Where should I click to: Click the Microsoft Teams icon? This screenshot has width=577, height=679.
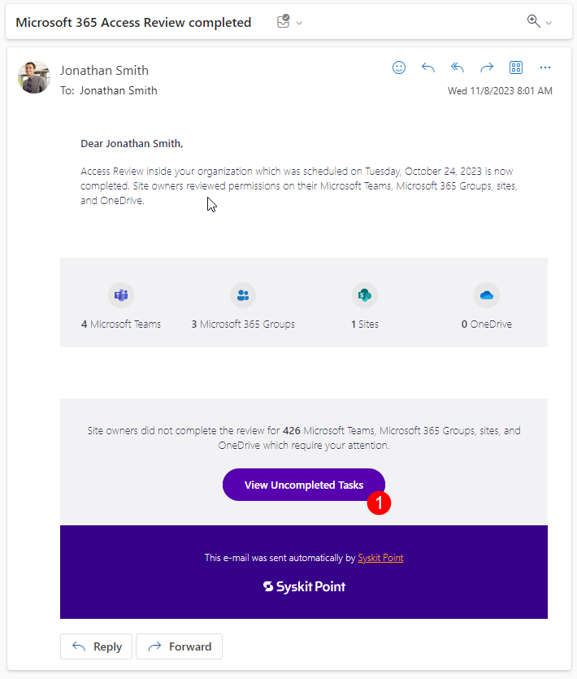[x=120, y=295]
